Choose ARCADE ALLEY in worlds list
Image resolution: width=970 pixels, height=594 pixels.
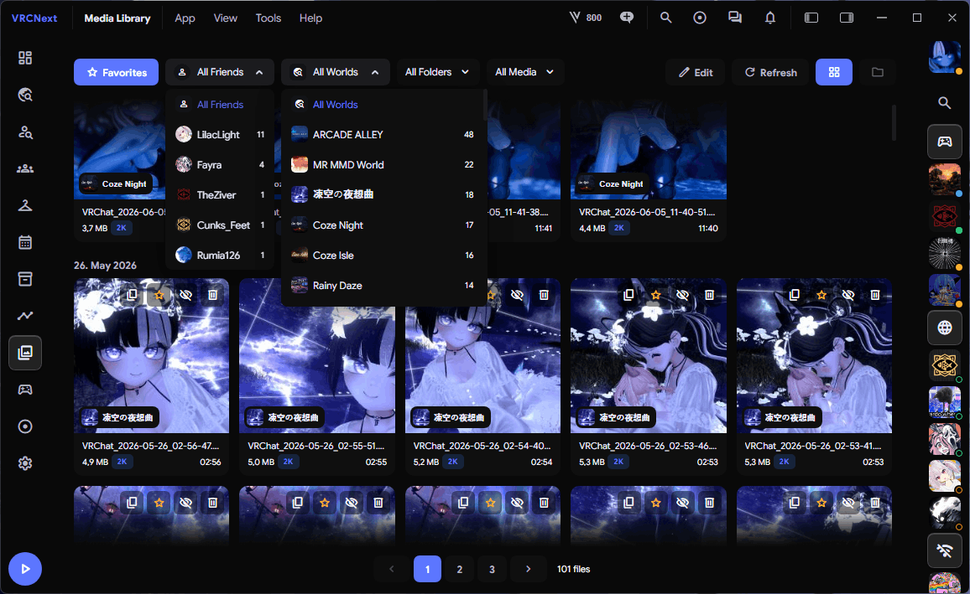tap(383, 135)
